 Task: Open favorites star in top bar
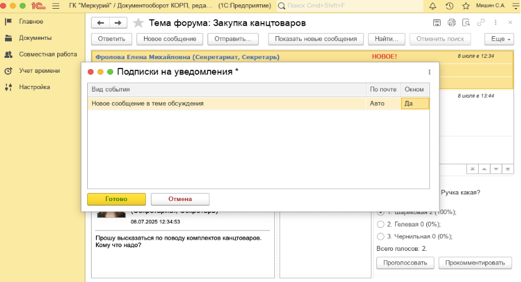point(466,6)
